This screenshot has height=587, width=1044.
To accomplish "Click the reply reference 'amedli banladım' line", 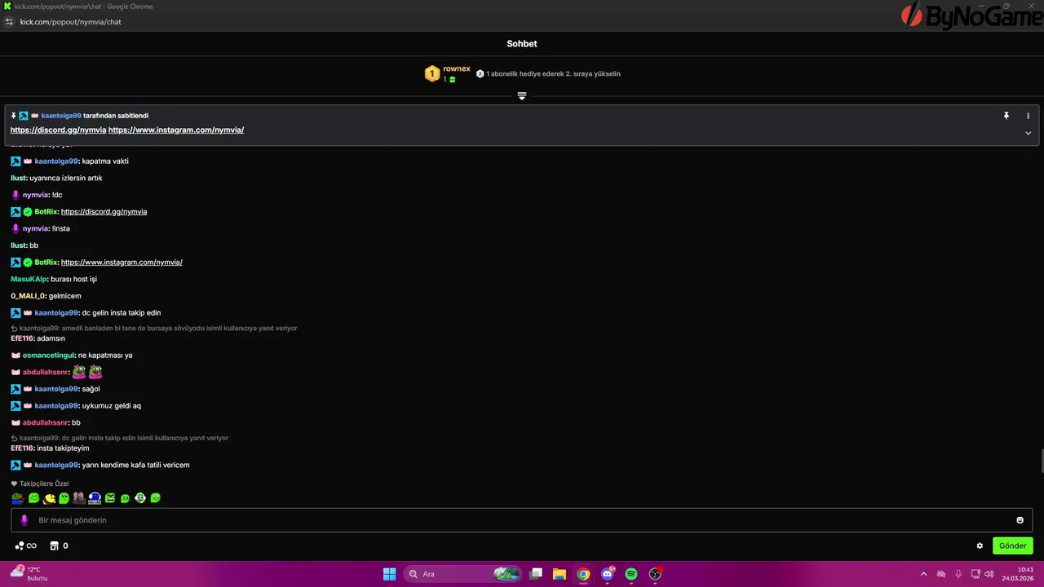I will [x=154, y=329].
